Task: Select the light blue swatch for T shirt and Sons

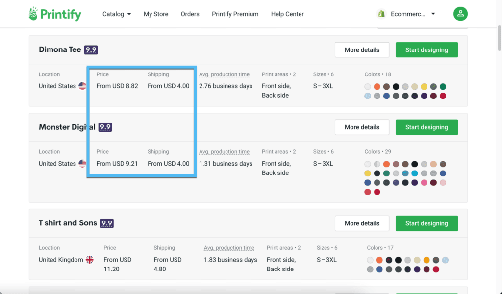Action: [445, 260]
